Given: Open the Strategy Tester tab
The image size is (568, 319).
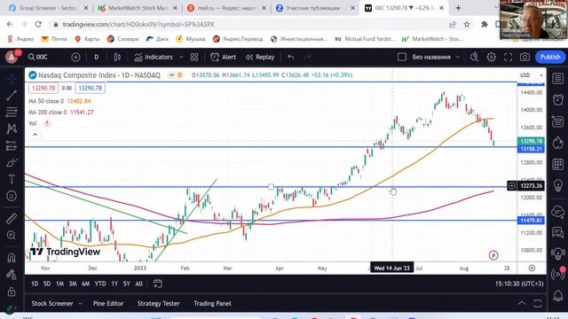Looking at the screenshot, I should [158, 303].
